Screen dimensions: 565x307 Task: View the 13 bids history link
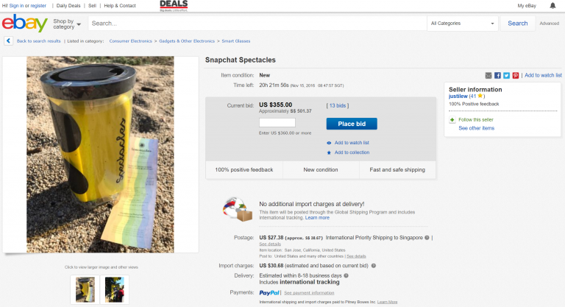click(x=338, y=105)
